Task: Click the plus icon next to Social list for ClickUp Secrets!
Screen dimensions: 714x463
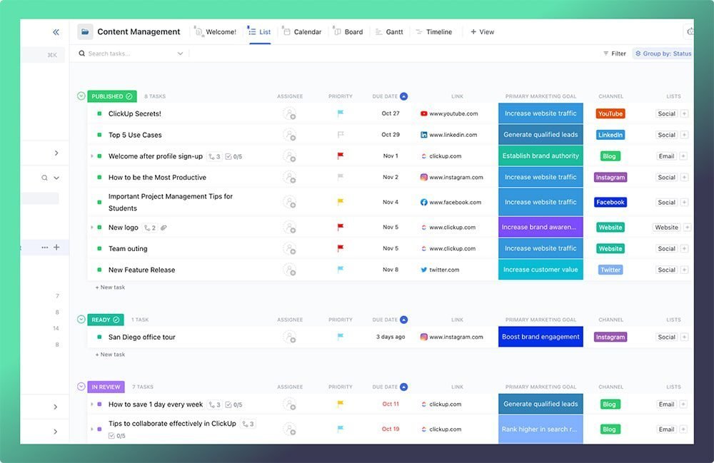Action: [x=684, y=113]
